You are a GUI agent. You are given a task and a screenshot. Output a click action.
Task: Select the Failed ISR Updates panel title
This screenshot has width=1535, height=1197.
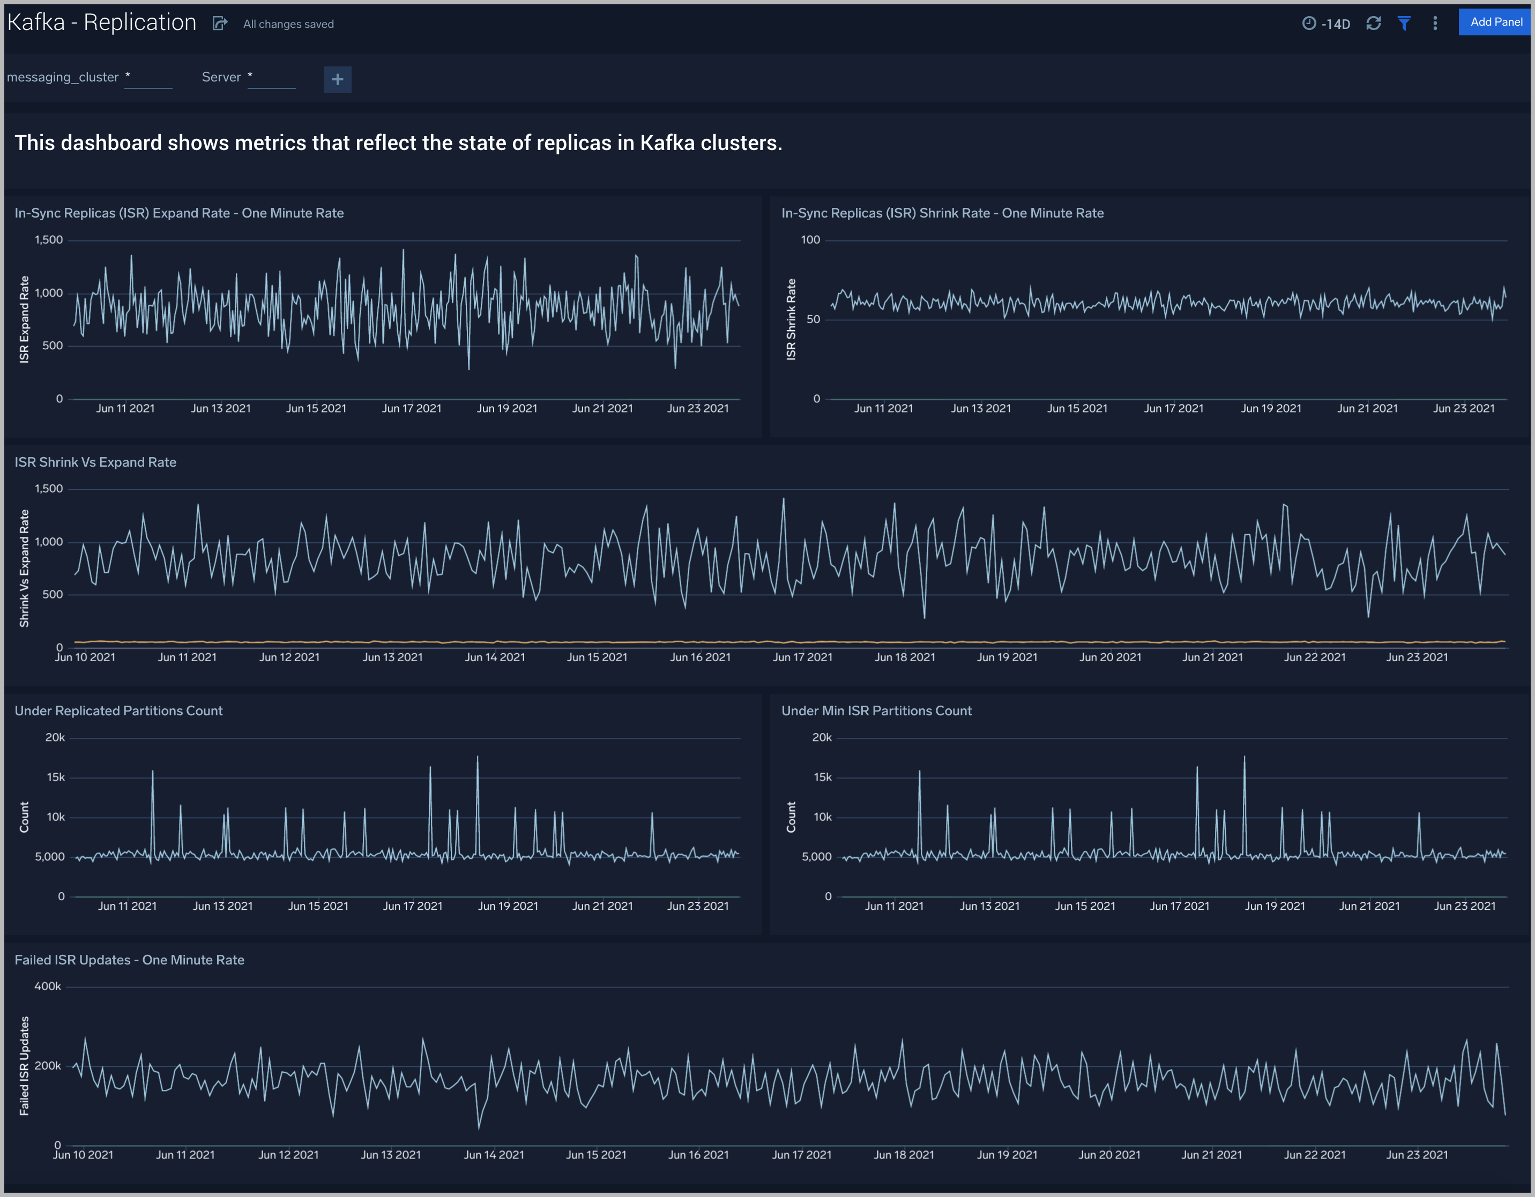(129, 960)
